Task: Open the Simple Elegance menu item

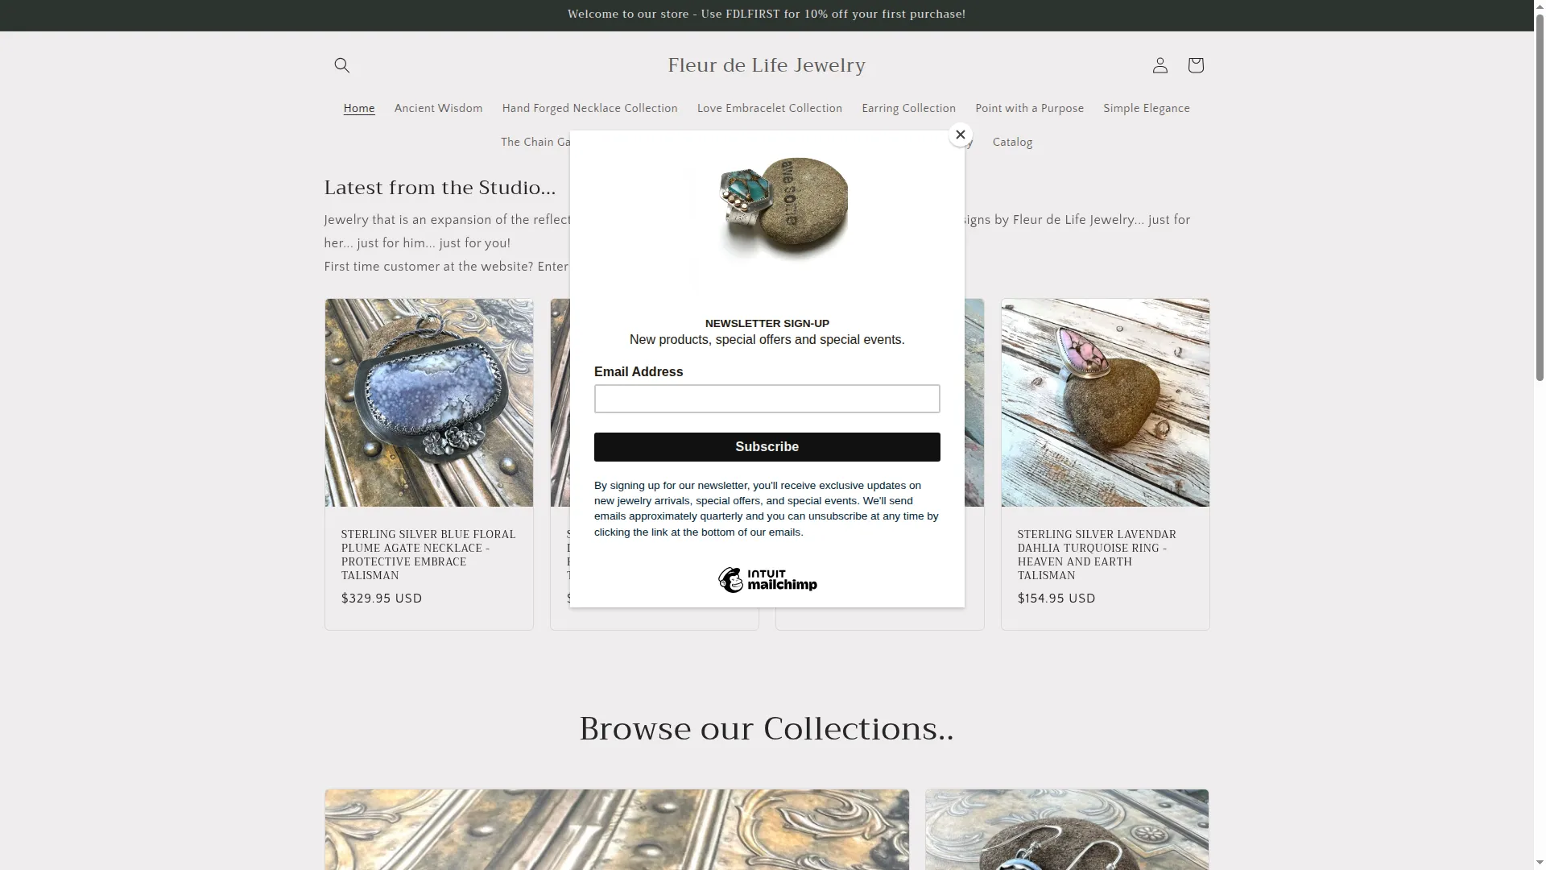Action: point(1146,109)
